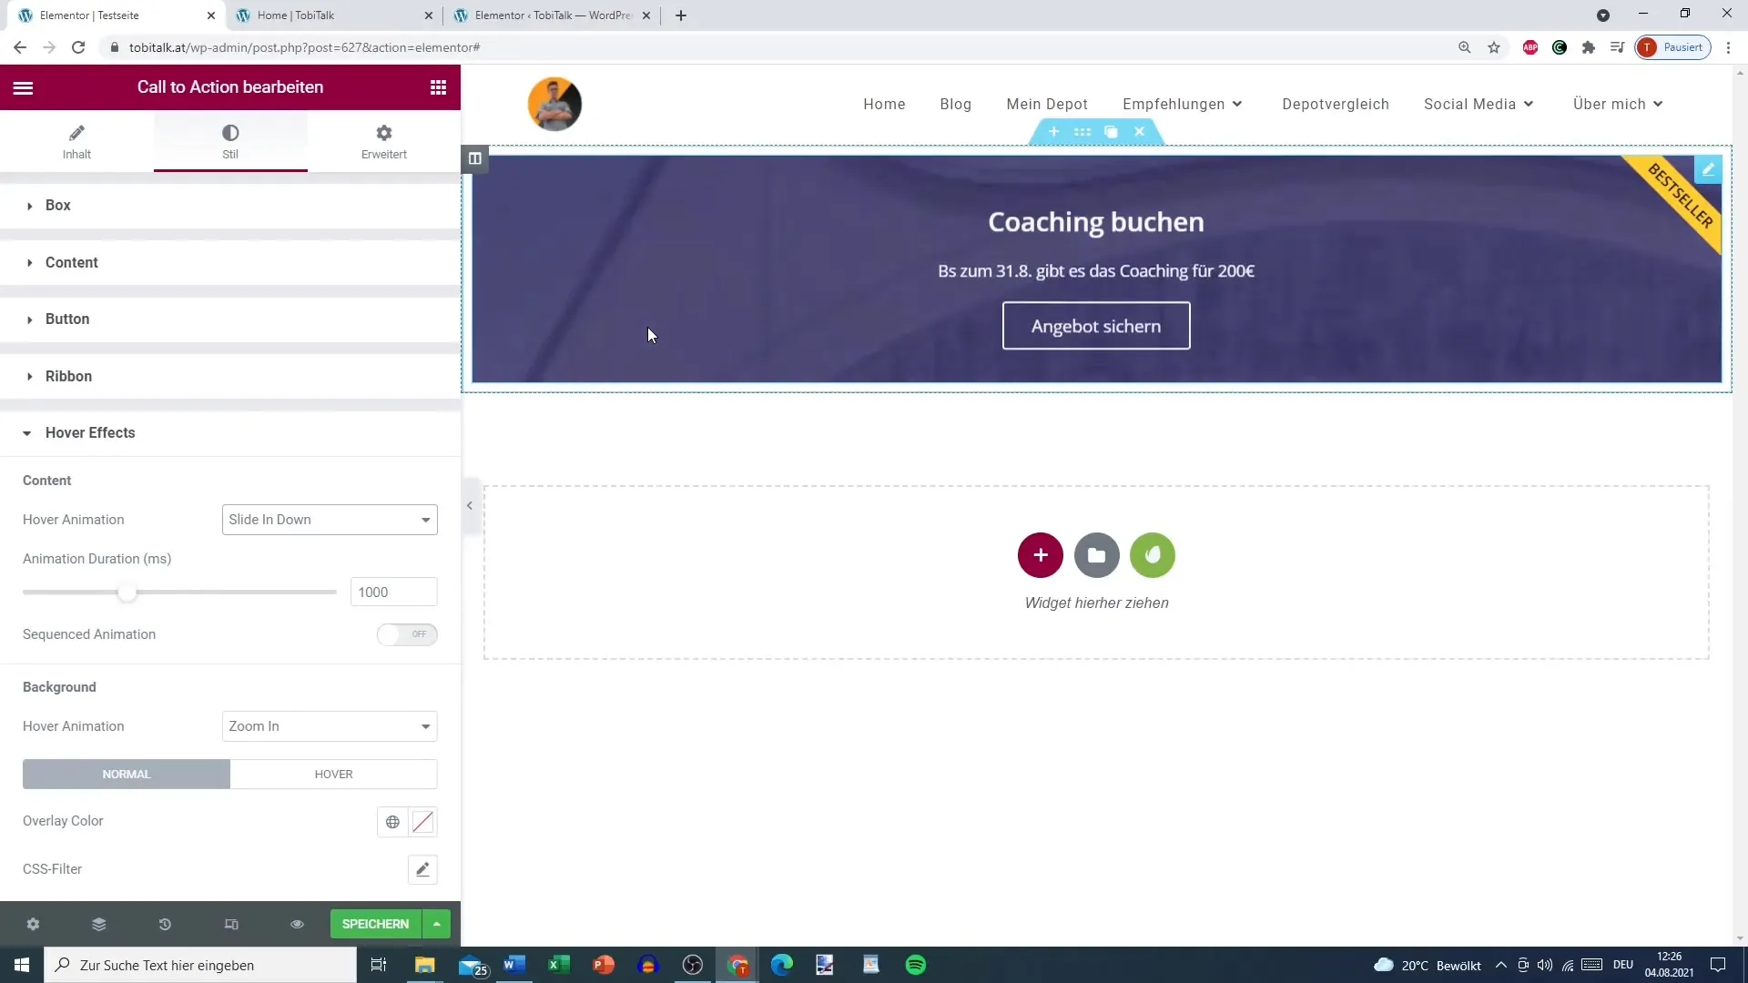Click the red add new section button
Screen dimensions: 1748x983
point(1041,555)
